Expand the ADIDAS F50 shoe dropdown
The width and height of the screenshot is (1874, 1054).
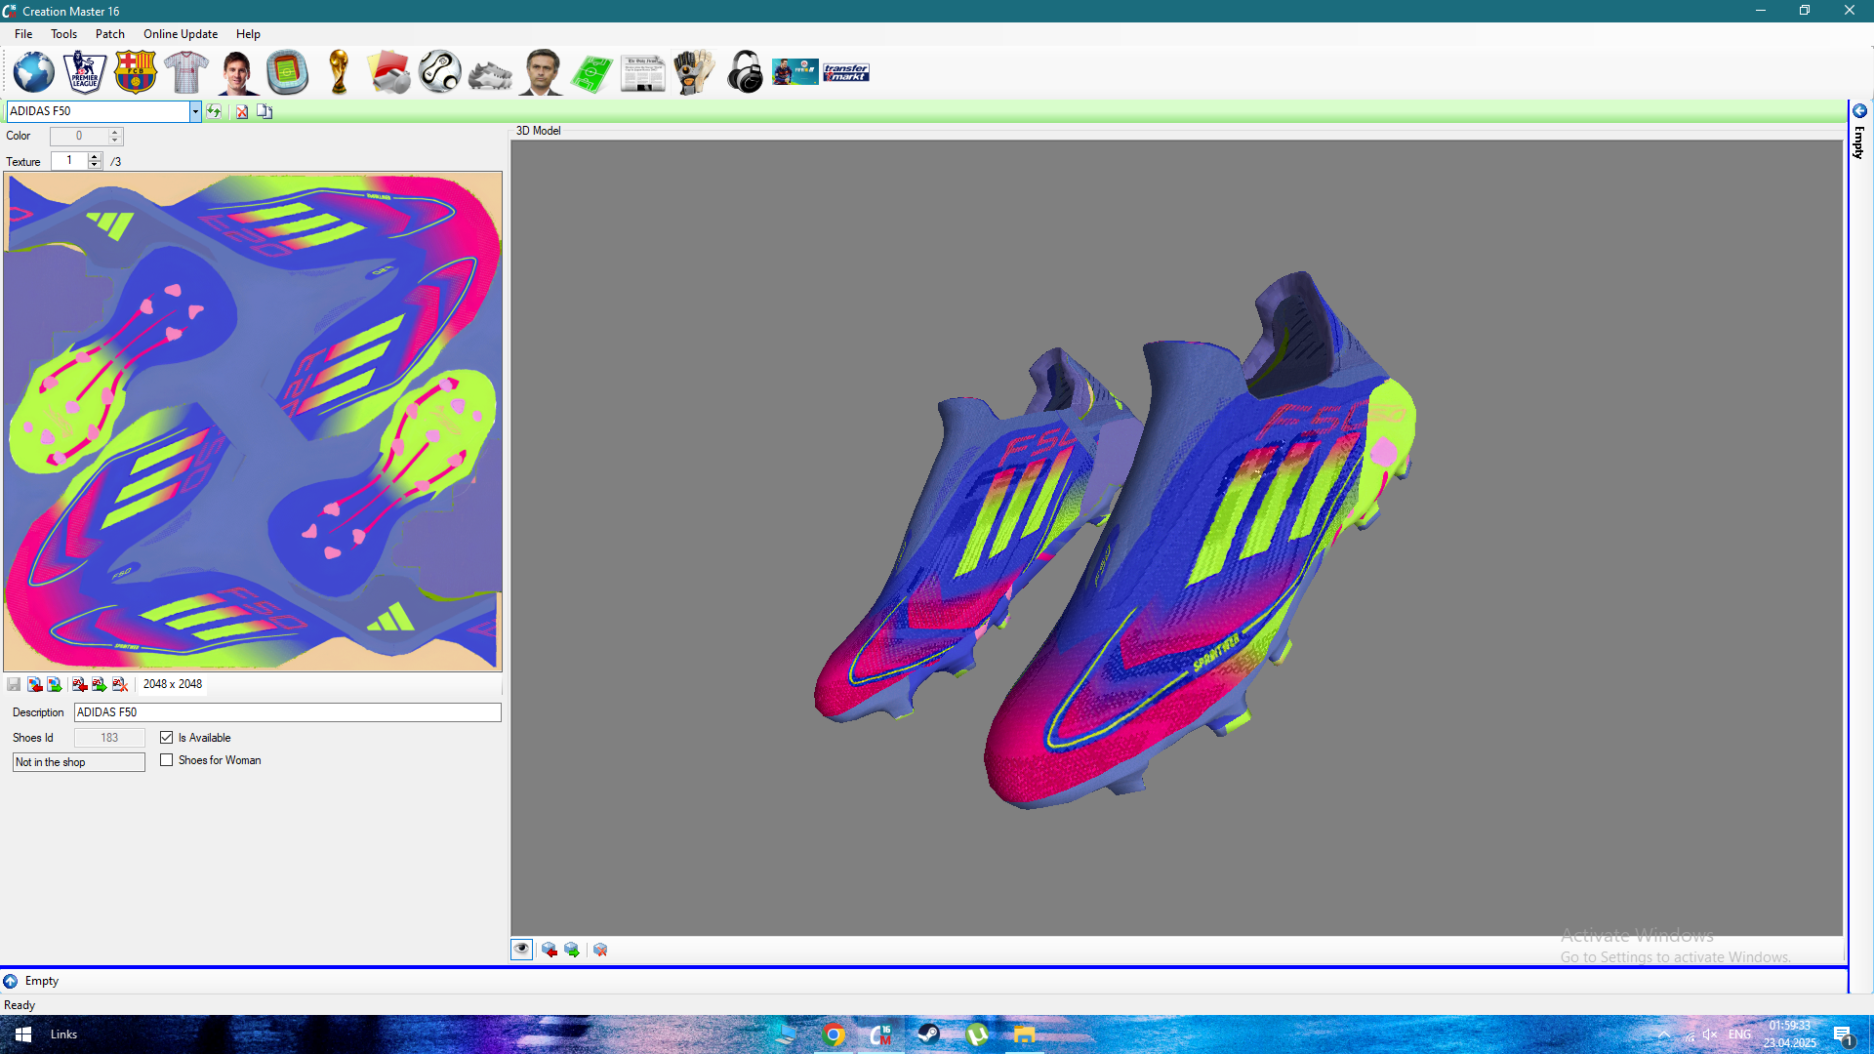195,111
